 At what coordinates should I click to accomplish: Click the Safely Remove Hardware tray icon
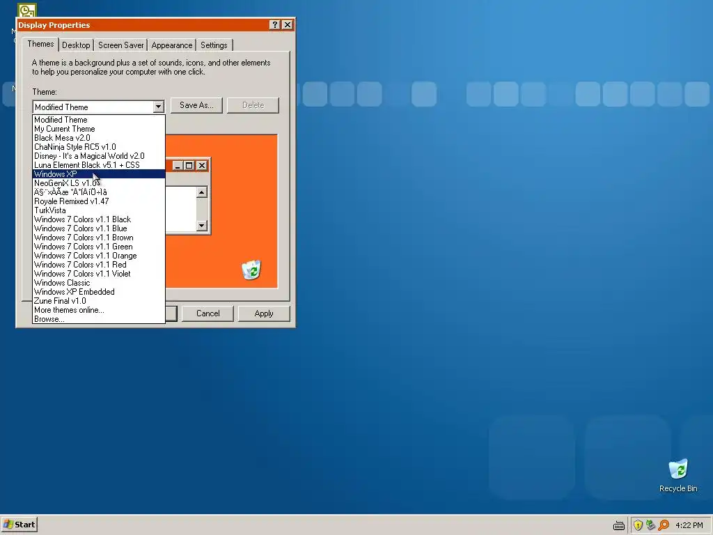pos(651,525)
